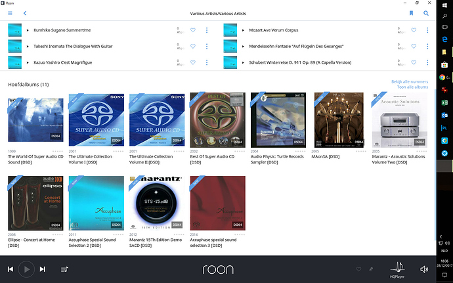
Task: Open the bookmarks icon in header
Action: click(411, 13)
